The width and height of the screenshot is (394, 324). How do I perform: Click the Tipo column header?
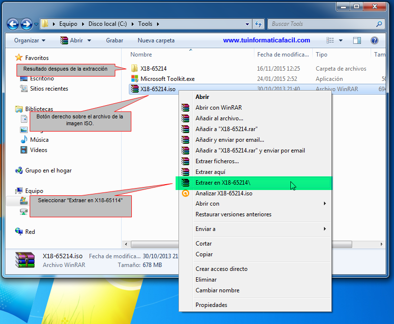(x=322, y=55)
